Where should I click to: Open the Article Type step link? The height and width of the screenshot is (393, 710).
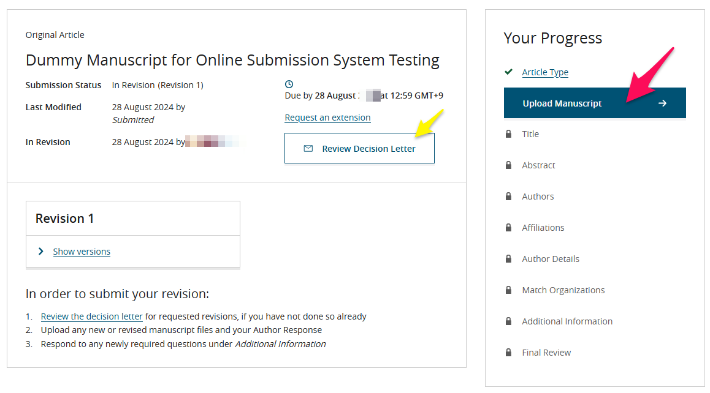tap(544, 72)
